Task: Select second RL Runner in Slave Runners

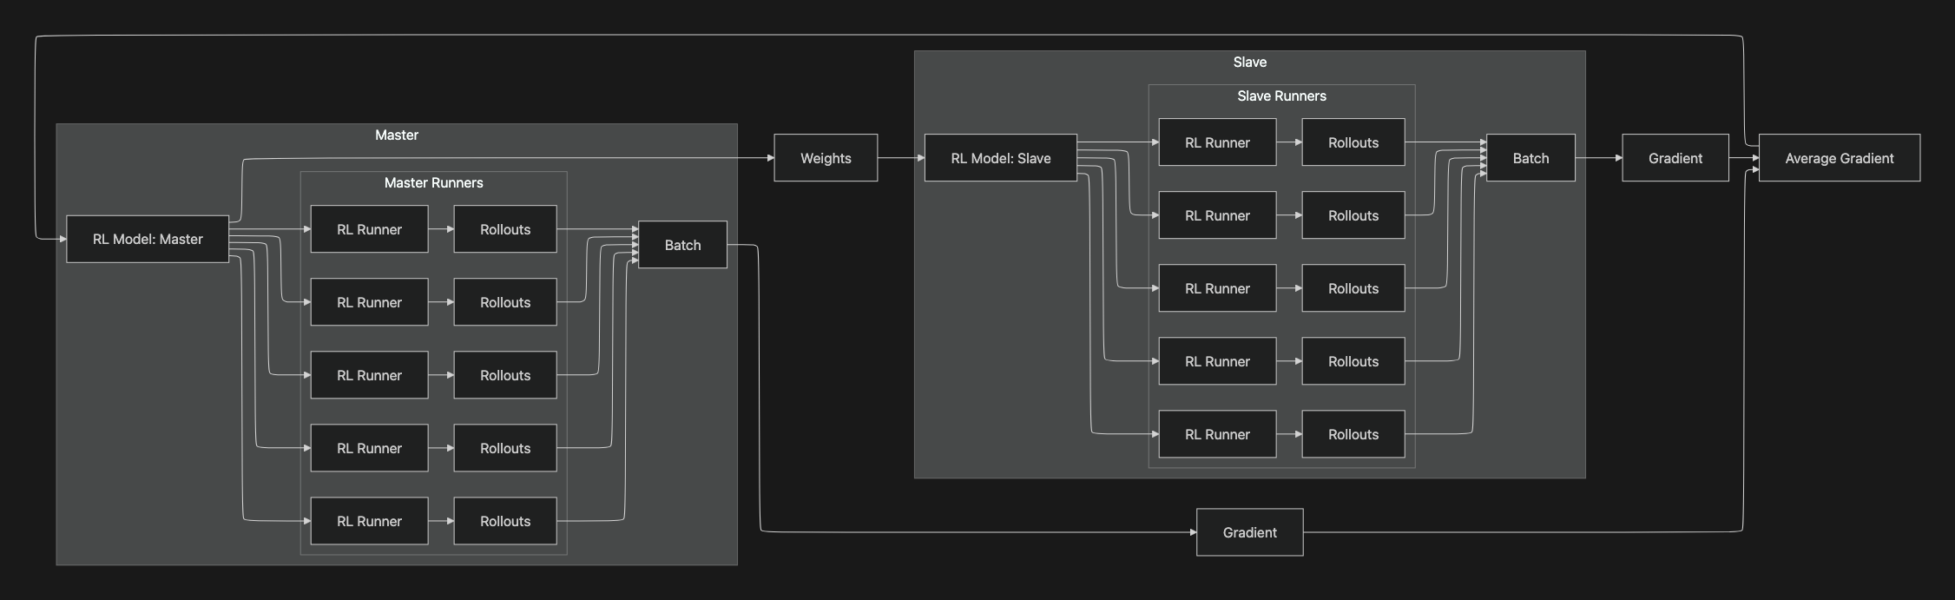Action: [x=1217, y=215]
